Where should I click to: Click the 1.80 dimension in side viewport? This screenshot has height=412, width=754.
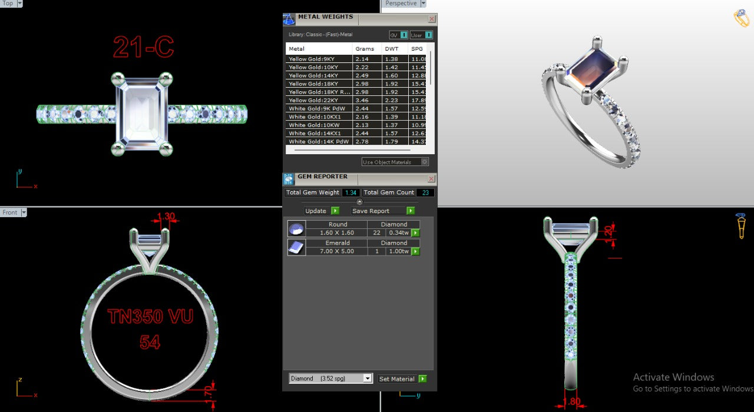pos(571,402)
